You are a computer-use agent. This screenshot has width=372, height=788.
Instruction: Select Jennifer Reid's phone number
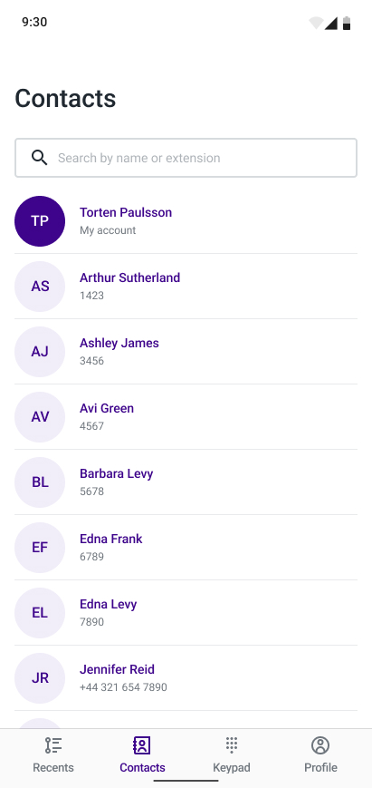pos(123,687)
